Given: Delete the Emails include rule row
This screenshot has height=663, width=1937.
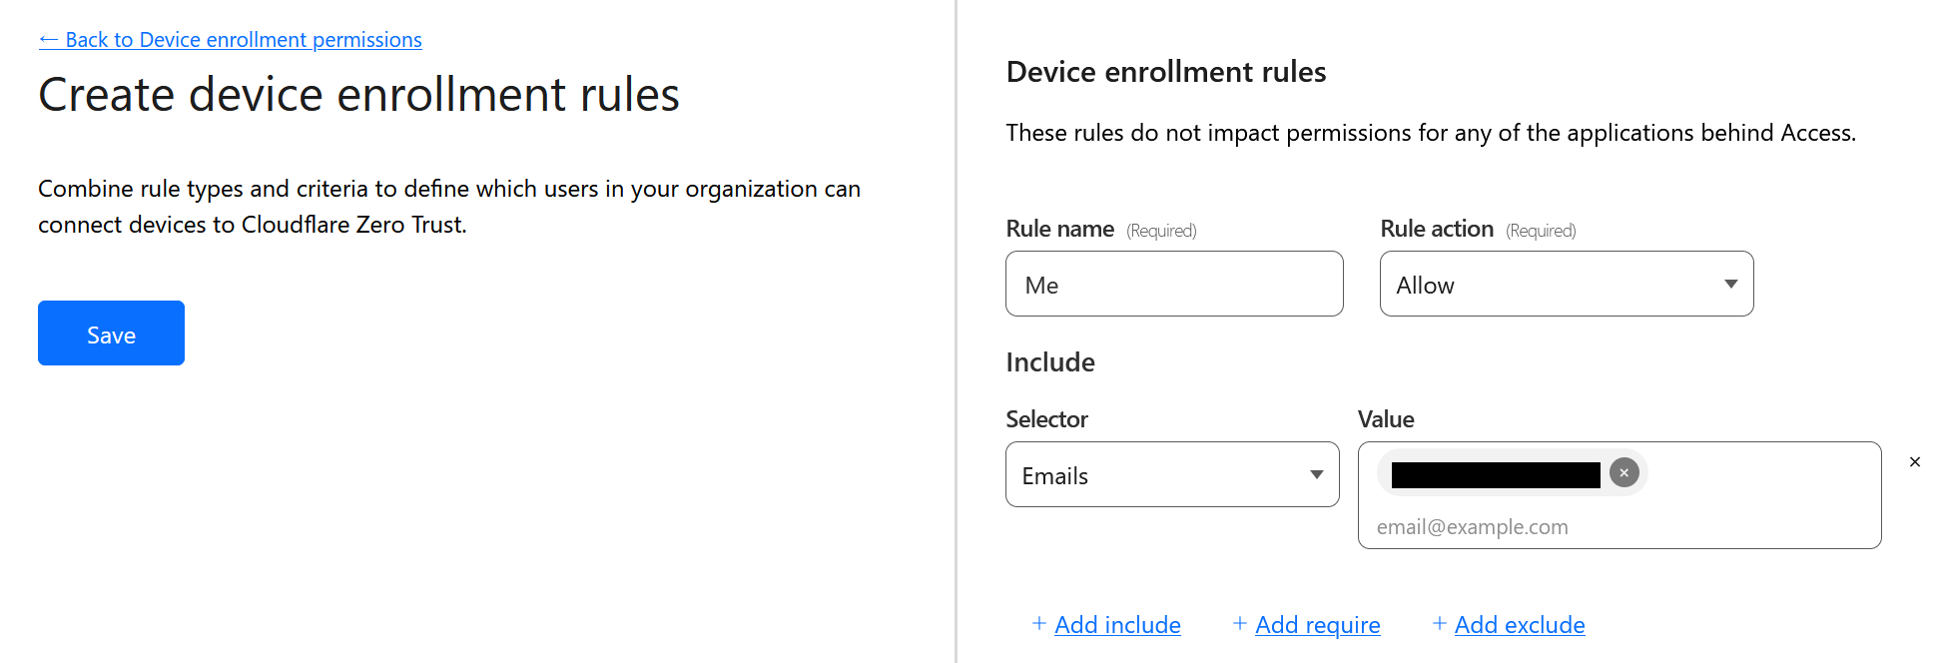Looking at the screenshot, I should [x=1914, y=462].
